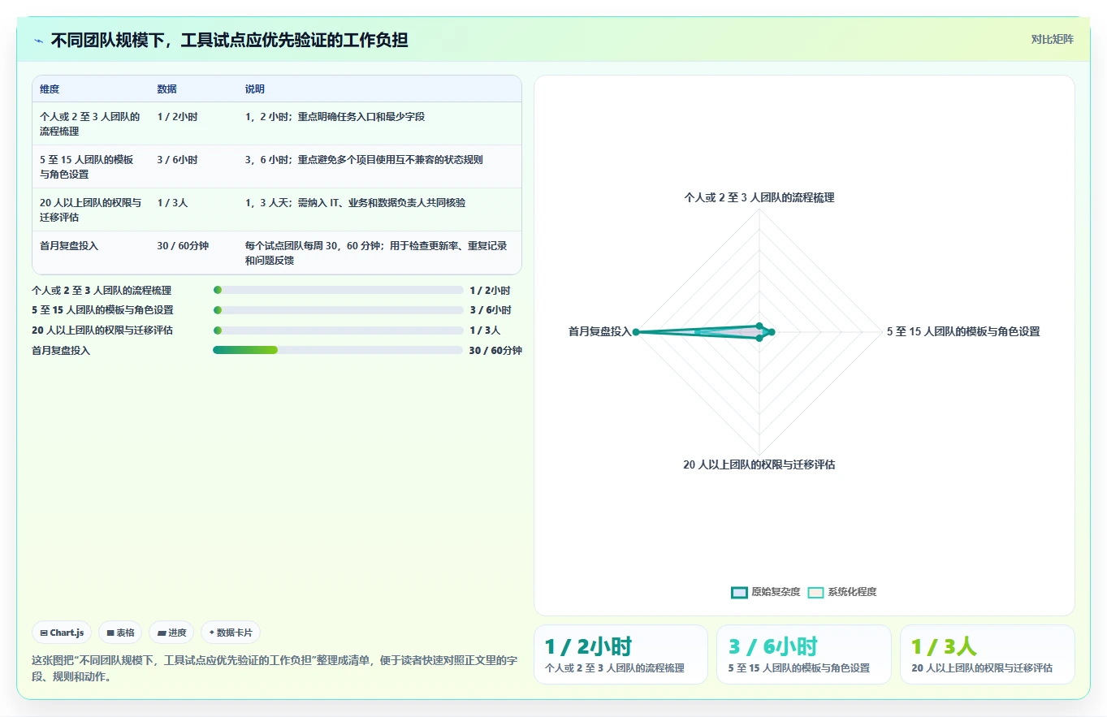Open the 3 / 6小时 data card
Image resolution: width=1107 pixels, height=717 pixels.
pyautogui.click(x=804, y=654)
